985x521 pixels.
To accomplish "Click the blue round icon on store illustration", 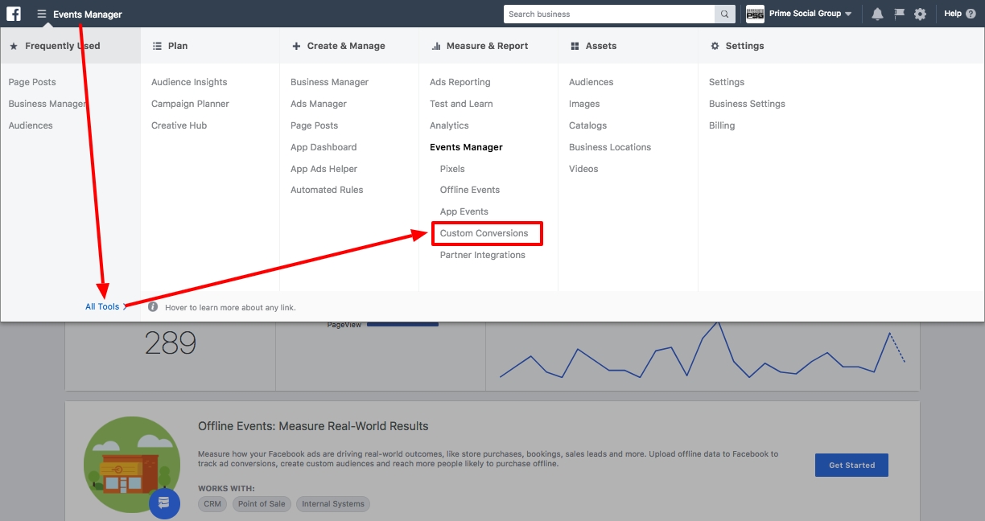I will 164,503.
